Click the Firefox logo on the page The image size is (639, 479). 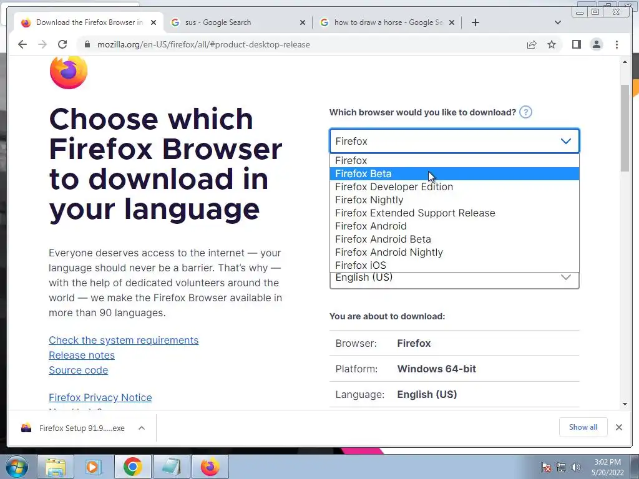69,72
